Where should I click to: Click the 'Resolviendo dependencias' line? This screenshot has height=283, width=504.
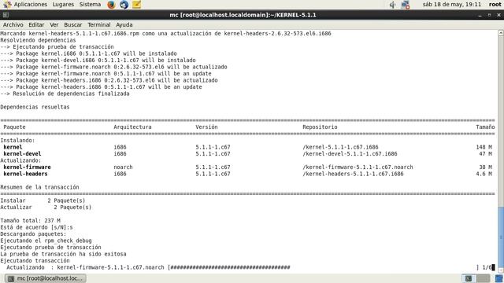click(x=38, y=40)
